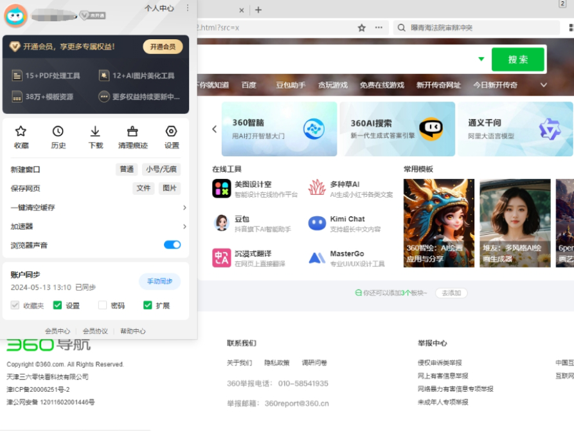Image resolution: width=574 pixels, height=431 pixels.
Task: Click 38万+模板资源 icon
Action: [17, 96]
